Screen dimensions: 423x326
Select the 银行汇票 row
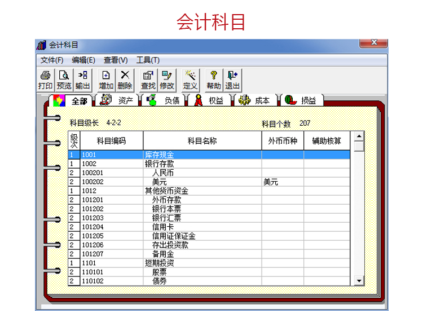pos(209,218)
